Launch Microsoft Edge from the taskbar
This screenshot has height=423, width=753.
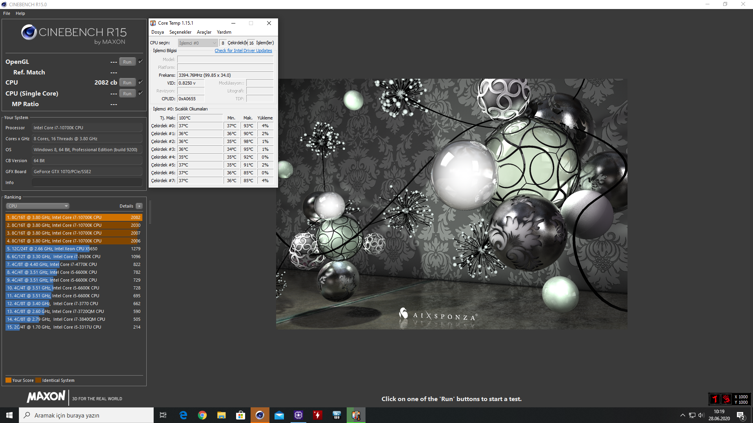[183, 415]
